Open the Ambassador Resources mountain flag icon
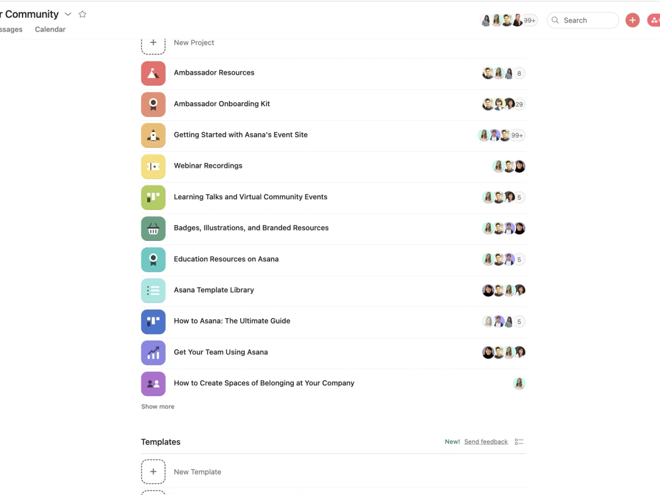 153,73
